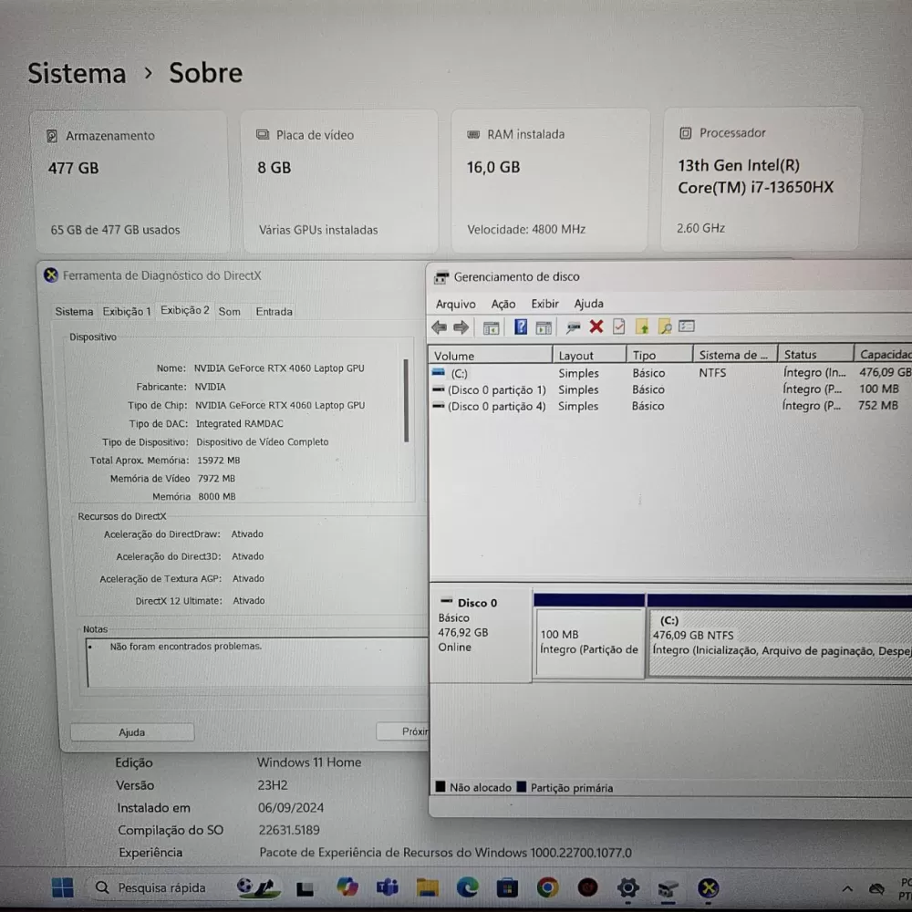Select the Exibição 2 tab
The image size is (912, 912).
point(185,311)
